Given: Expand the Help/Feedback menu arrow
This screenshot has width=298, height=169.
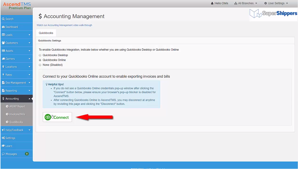Looking at the screenshot, I should coord(29,130).
